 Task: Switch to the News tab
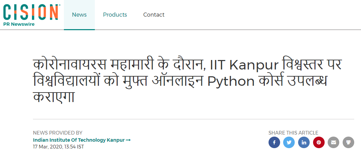point(79,15)
